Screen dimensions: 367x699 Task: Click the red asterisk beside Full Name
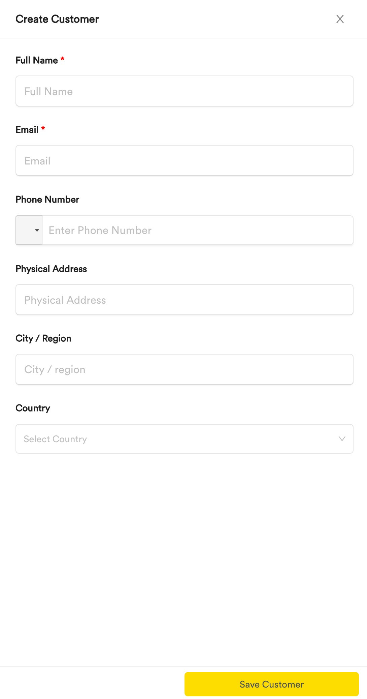62,59
